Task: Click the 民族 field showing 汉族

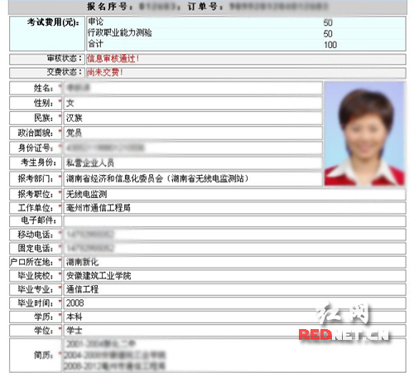Action: coord(193,118)
